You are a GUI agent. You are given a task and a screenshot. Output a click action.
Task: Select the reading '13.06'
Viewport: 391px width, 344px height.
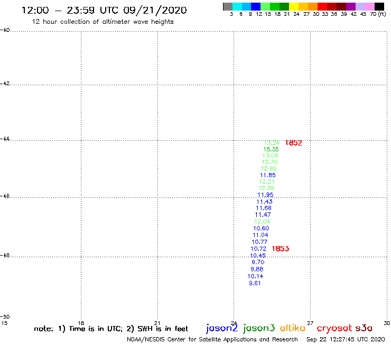click(271, 156)
